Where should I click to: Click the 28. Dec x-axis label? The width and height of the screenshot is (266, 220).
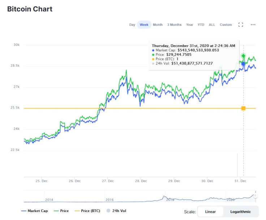141,181
